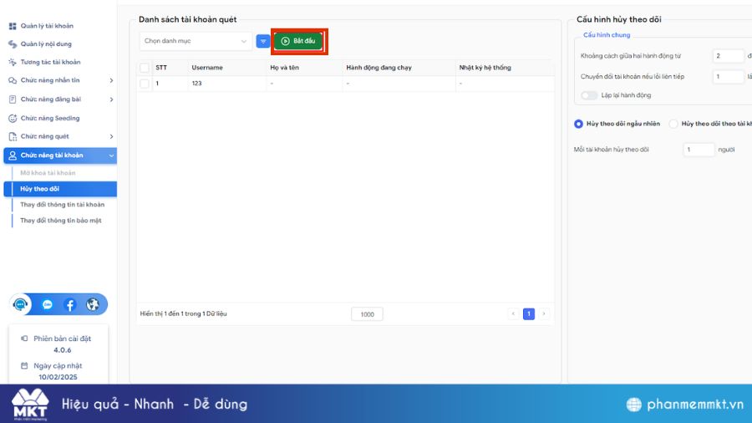Select Hủy theo dõi ngẫu nhiên radio
The height and width of the screenshot is (423, 752).
click(x=578, y=124)
